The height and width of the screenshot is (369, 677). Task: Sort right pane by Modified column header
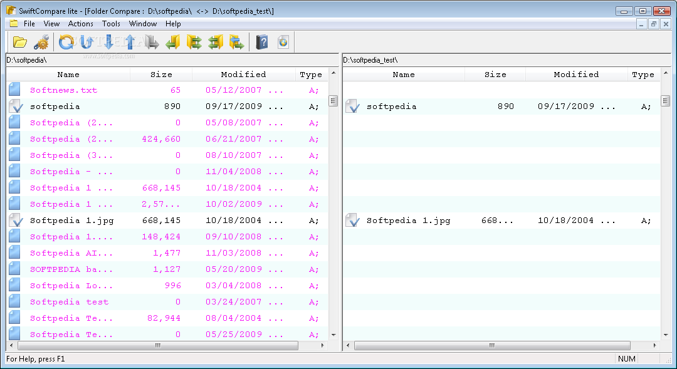pos(577,74)
